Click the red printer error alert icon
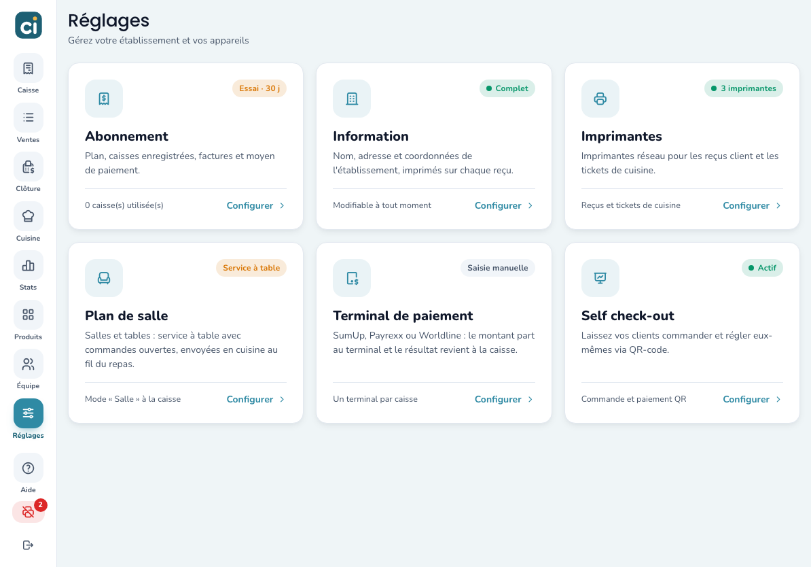 [x=28, y=512]
